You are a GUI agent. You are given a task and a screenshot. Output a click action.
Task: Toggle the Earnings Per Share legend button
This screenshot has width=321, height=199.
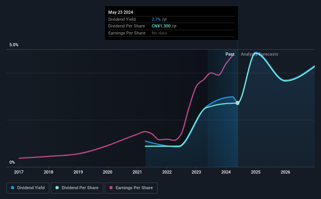131,188
